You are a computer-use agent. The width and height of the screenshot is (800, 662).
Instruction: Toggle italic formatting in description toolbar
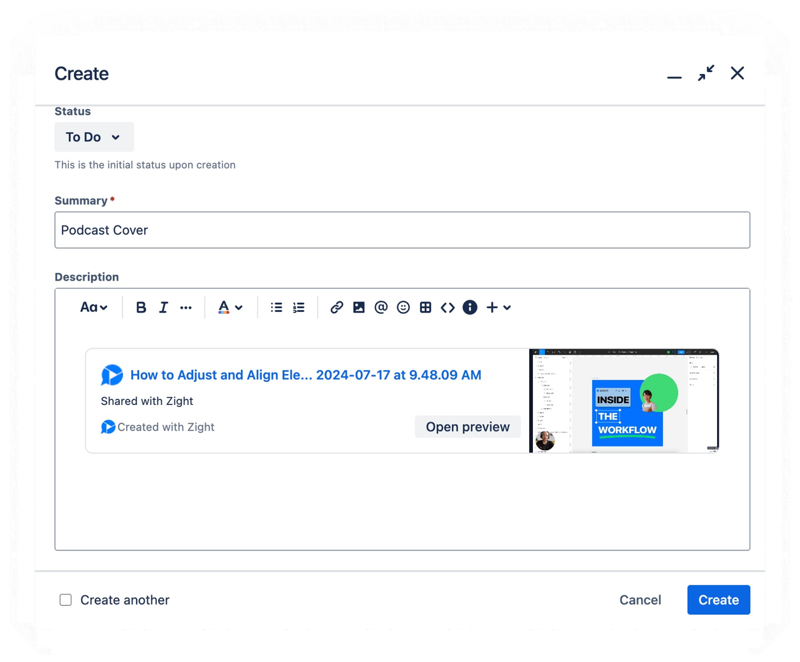163,307
